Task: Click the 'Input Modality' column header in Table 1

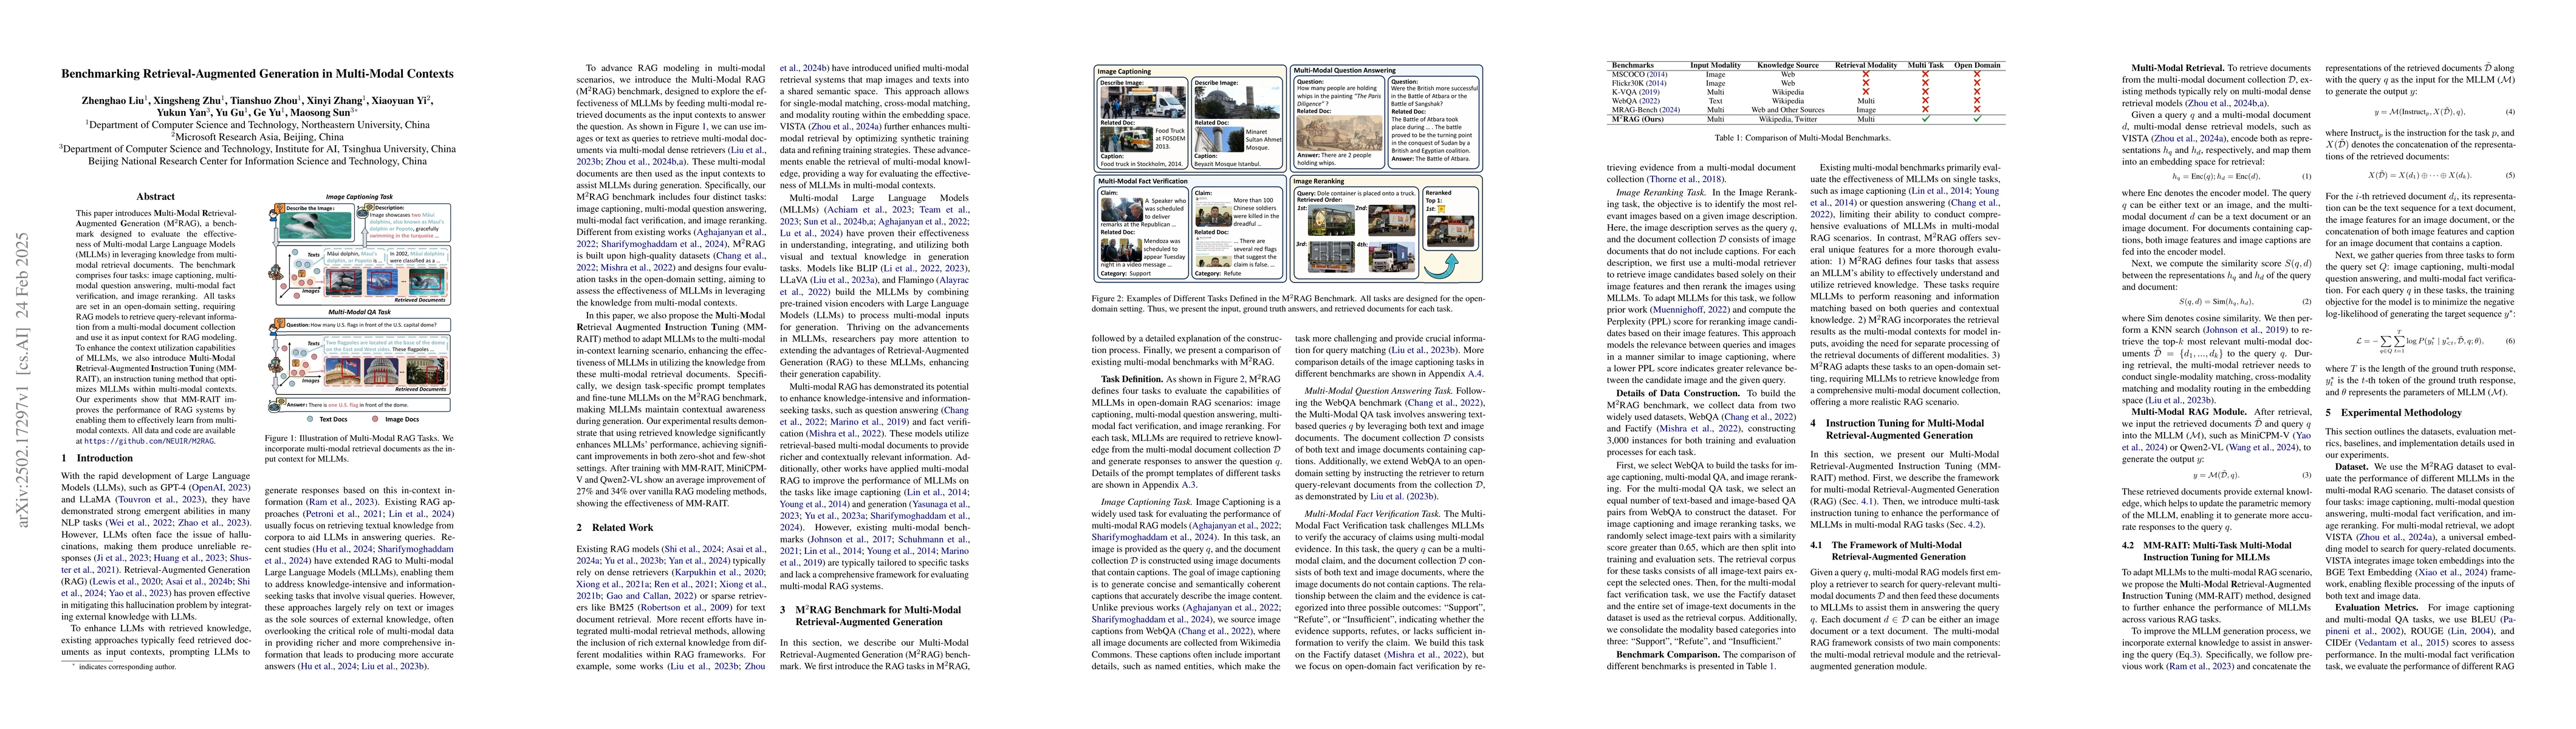Action: (x=1716, y=65)
